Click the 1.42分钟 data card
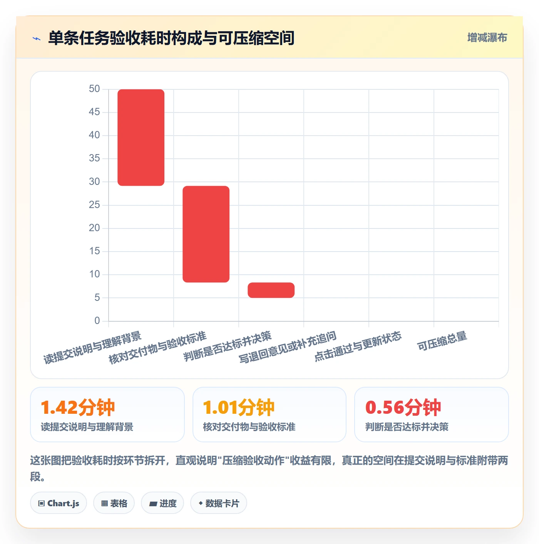This screenshot has height=544, width=539. 107,415
